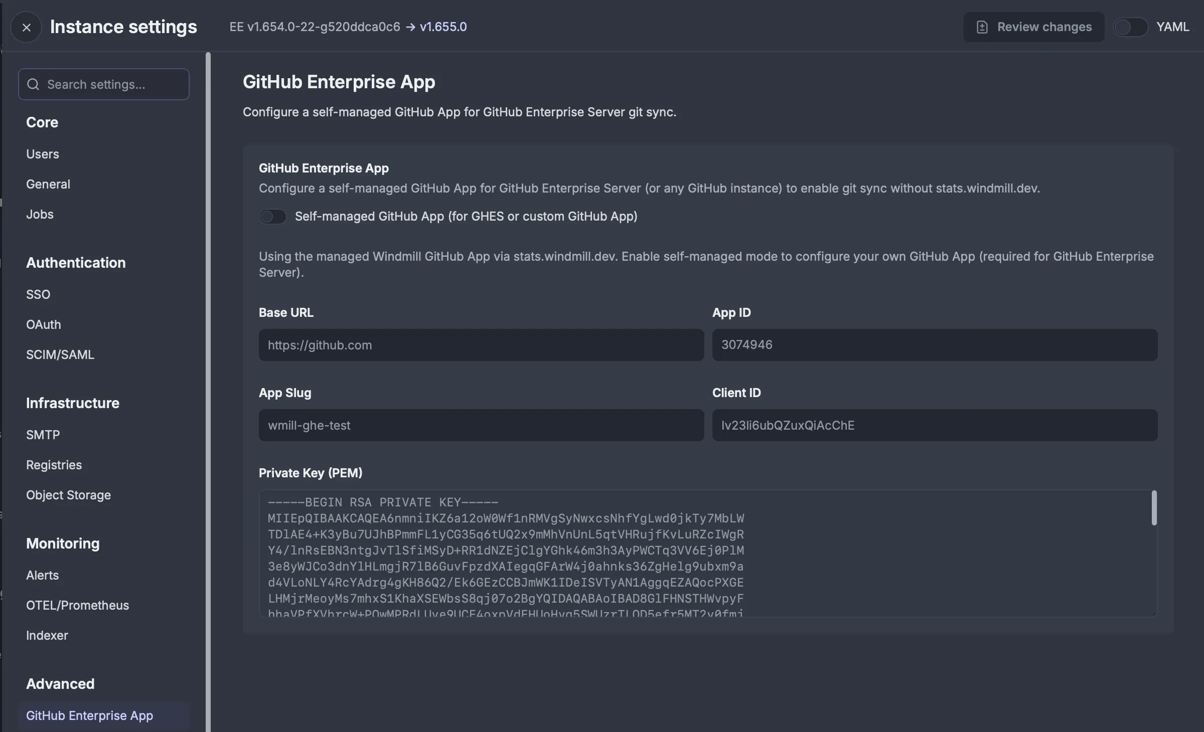Viewport: 1204px width, 732px height.
Task: Open the Indexer settings page
Action: pos(47,635)
